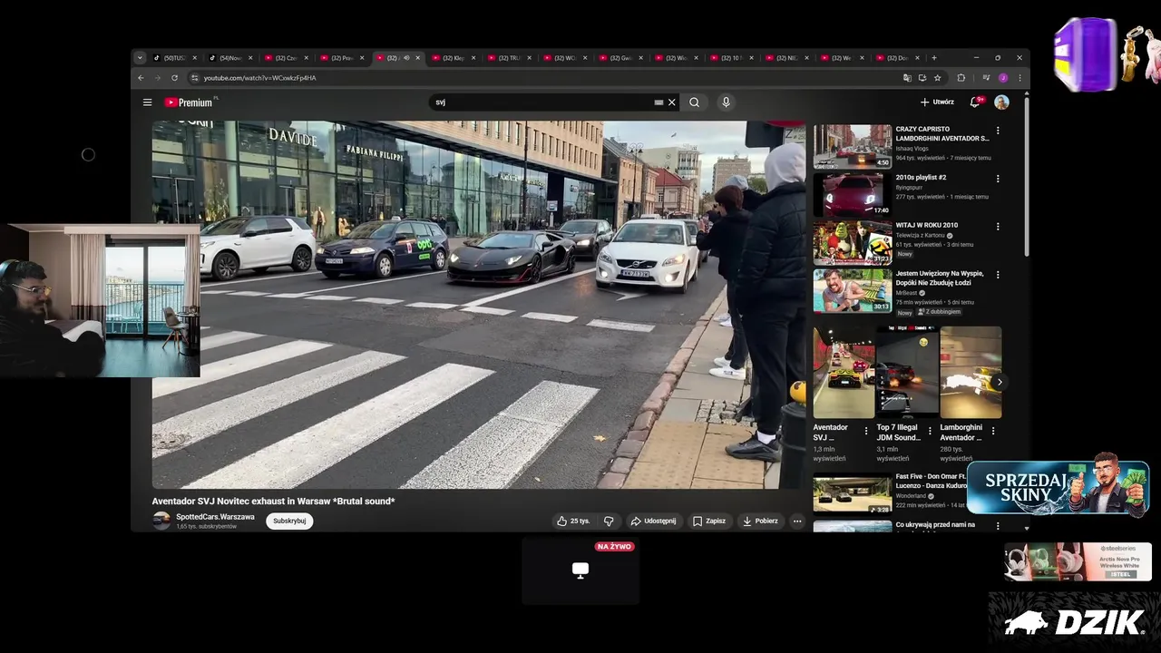Open WITAJ W ROKU 2010 video title
1161x653 pixels.
(x=927, y=225)
